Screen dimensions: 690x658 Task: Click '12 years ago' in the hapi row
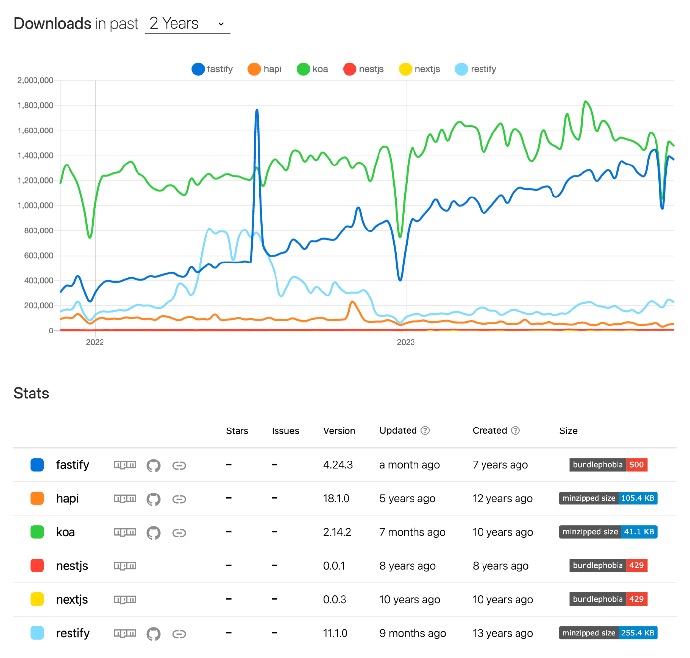(x=503, y=498)
